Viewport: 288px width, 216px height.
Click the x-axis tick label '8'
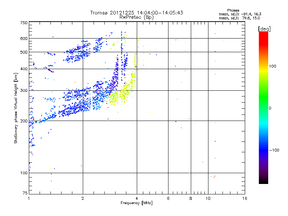pyautogui.click(x=191, y=198)
